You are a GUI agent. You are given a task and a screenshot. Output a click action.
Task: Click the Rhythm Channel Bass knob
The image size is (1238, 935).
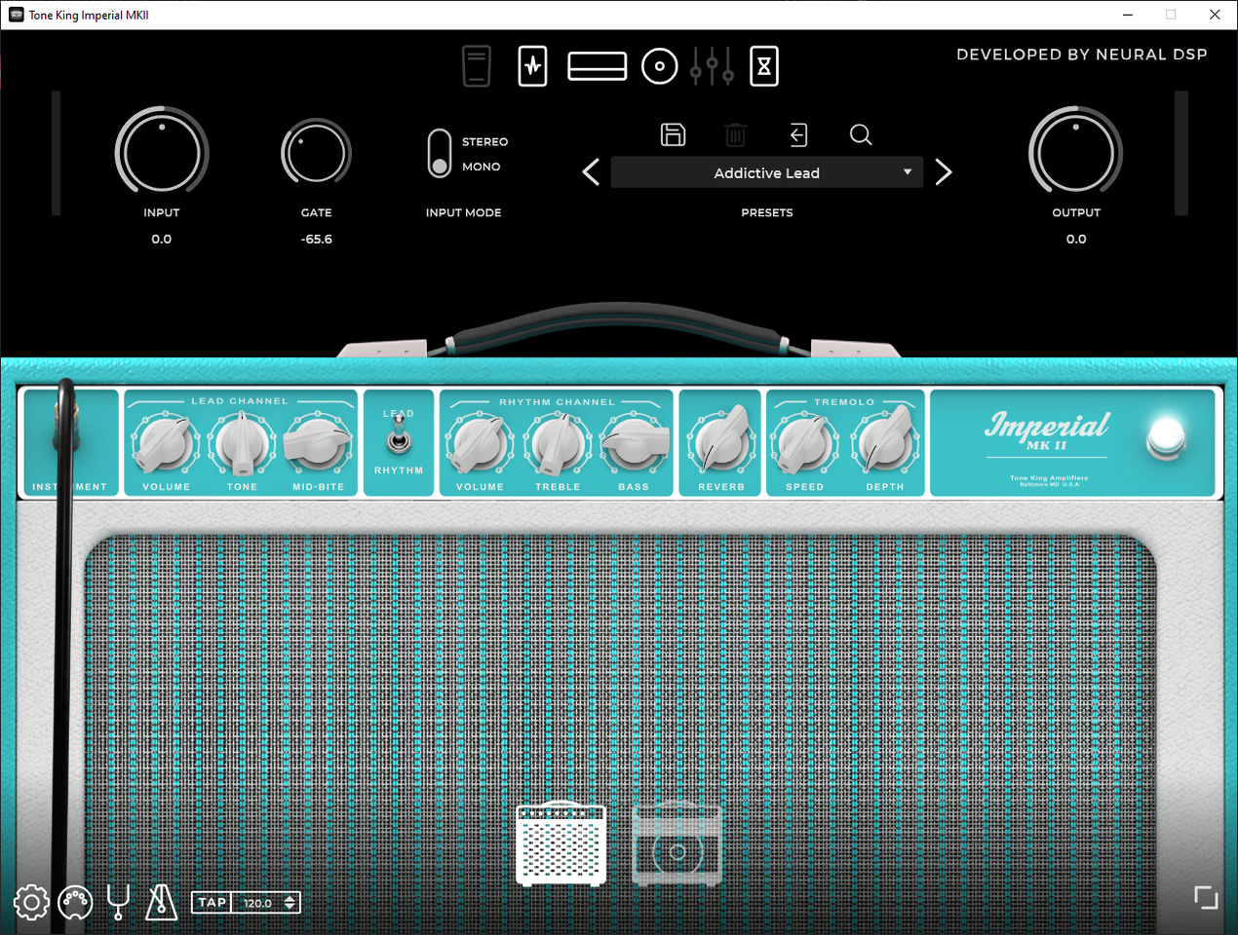tap(634, 443)
